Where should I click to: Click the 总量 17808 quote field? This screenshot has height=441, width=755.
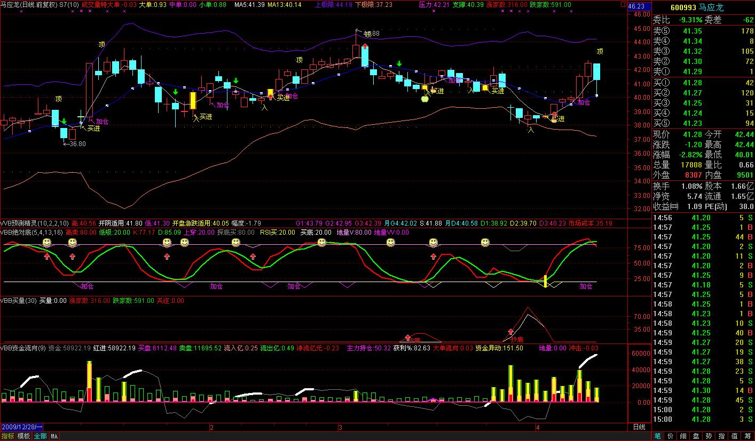pos(677,165)
